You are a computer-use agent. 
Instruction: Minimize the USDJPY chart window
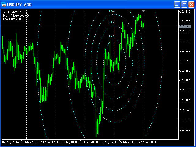tap(177, 5)
